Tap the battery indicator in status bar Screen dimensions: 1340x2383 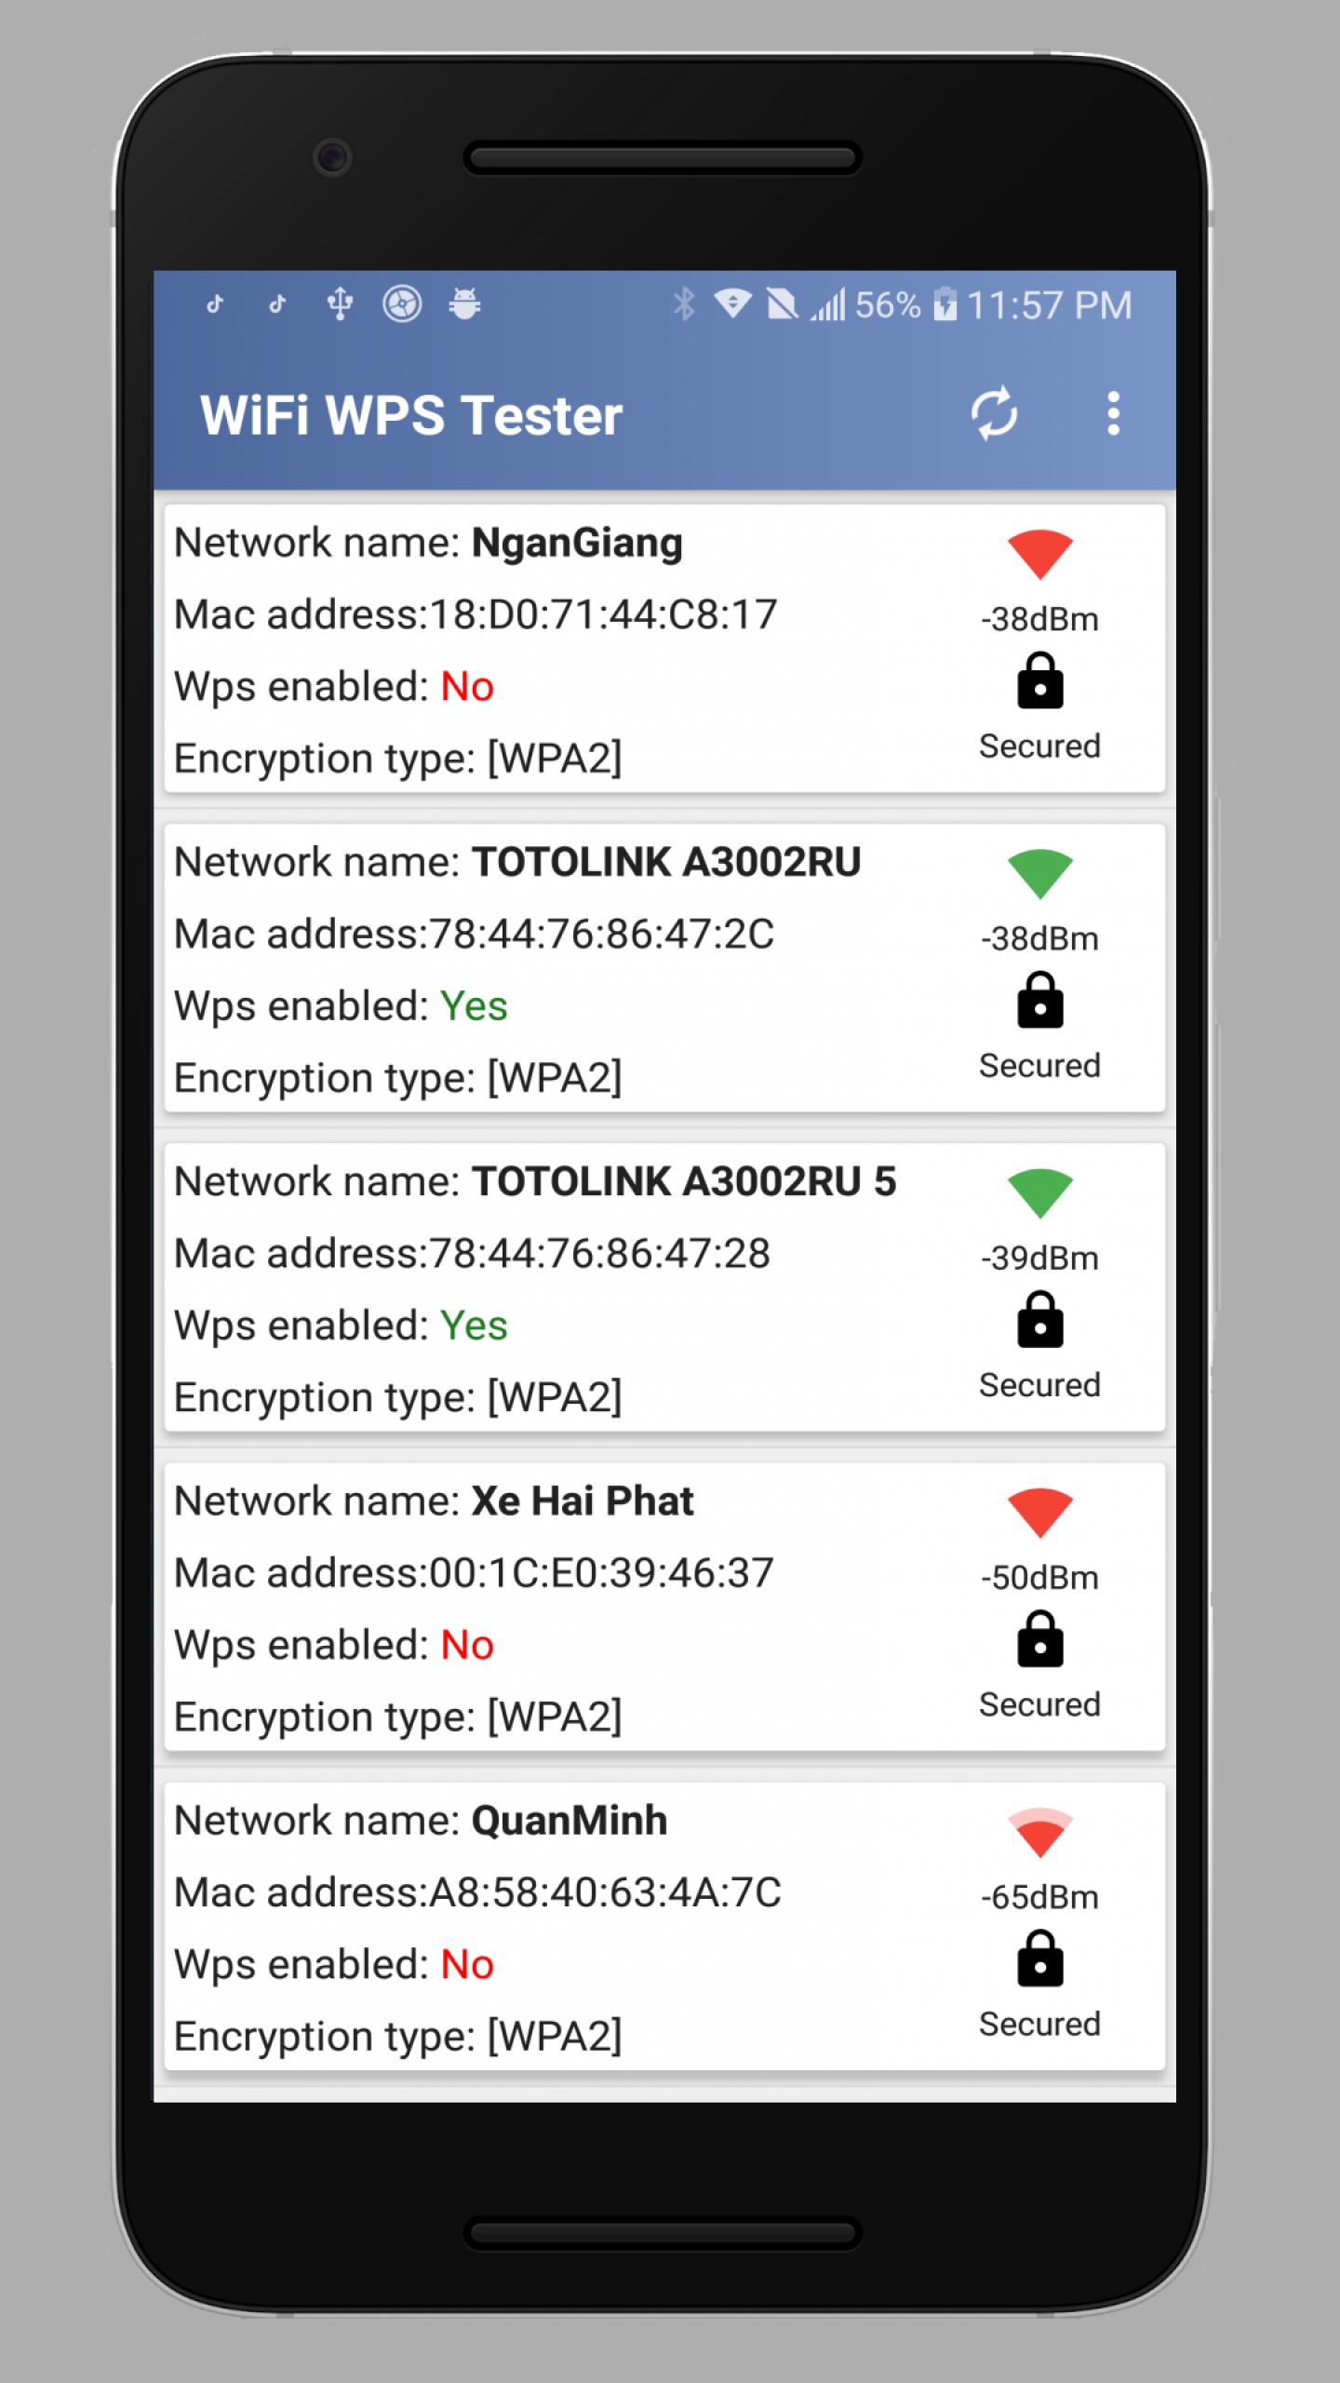(x=945, y=304)
